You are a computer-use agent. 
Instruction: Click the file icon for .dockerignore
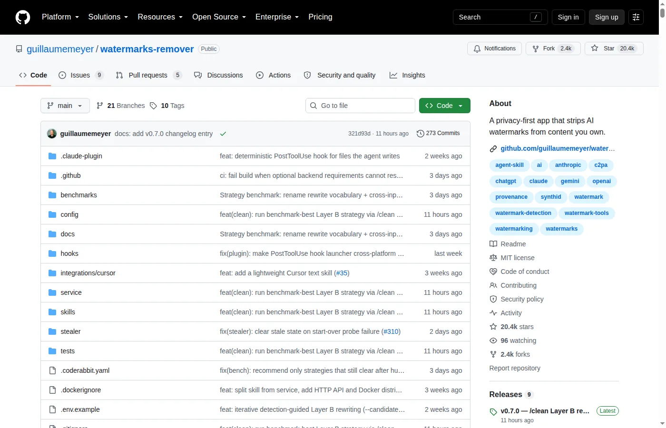52,390
